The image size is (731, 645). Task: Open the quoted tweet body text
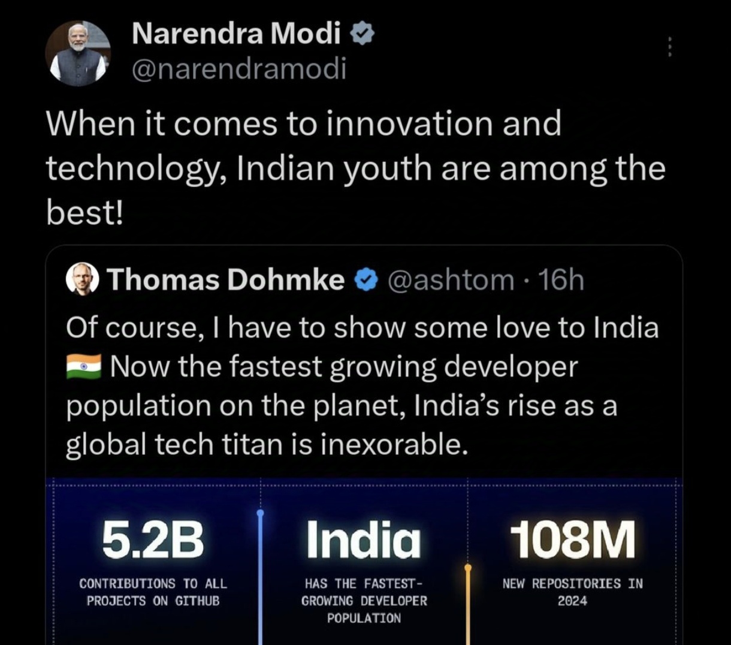click(362, 386)
